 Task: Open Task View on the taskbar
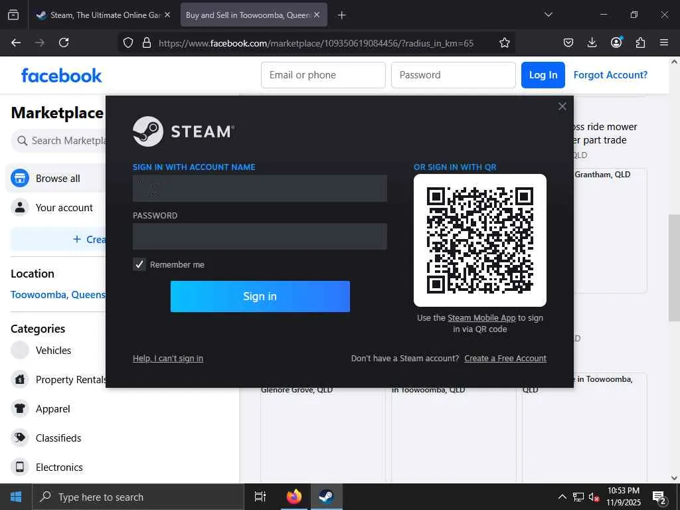[260, 497]
